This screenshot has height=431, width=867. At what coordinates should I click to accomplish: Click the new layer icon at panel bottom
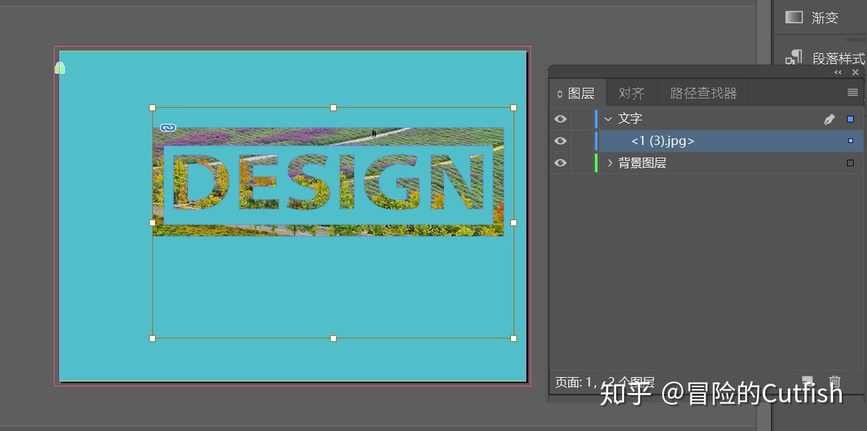pyautogui.click(x=808, y=382)
